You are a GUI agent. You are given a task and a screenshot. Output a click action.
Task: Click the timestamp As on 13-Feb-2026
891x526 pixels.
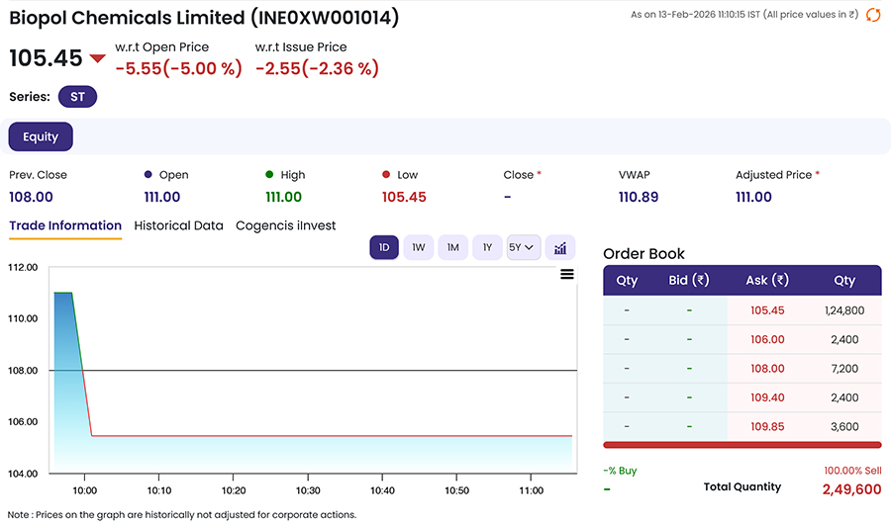tap(744, 15)
